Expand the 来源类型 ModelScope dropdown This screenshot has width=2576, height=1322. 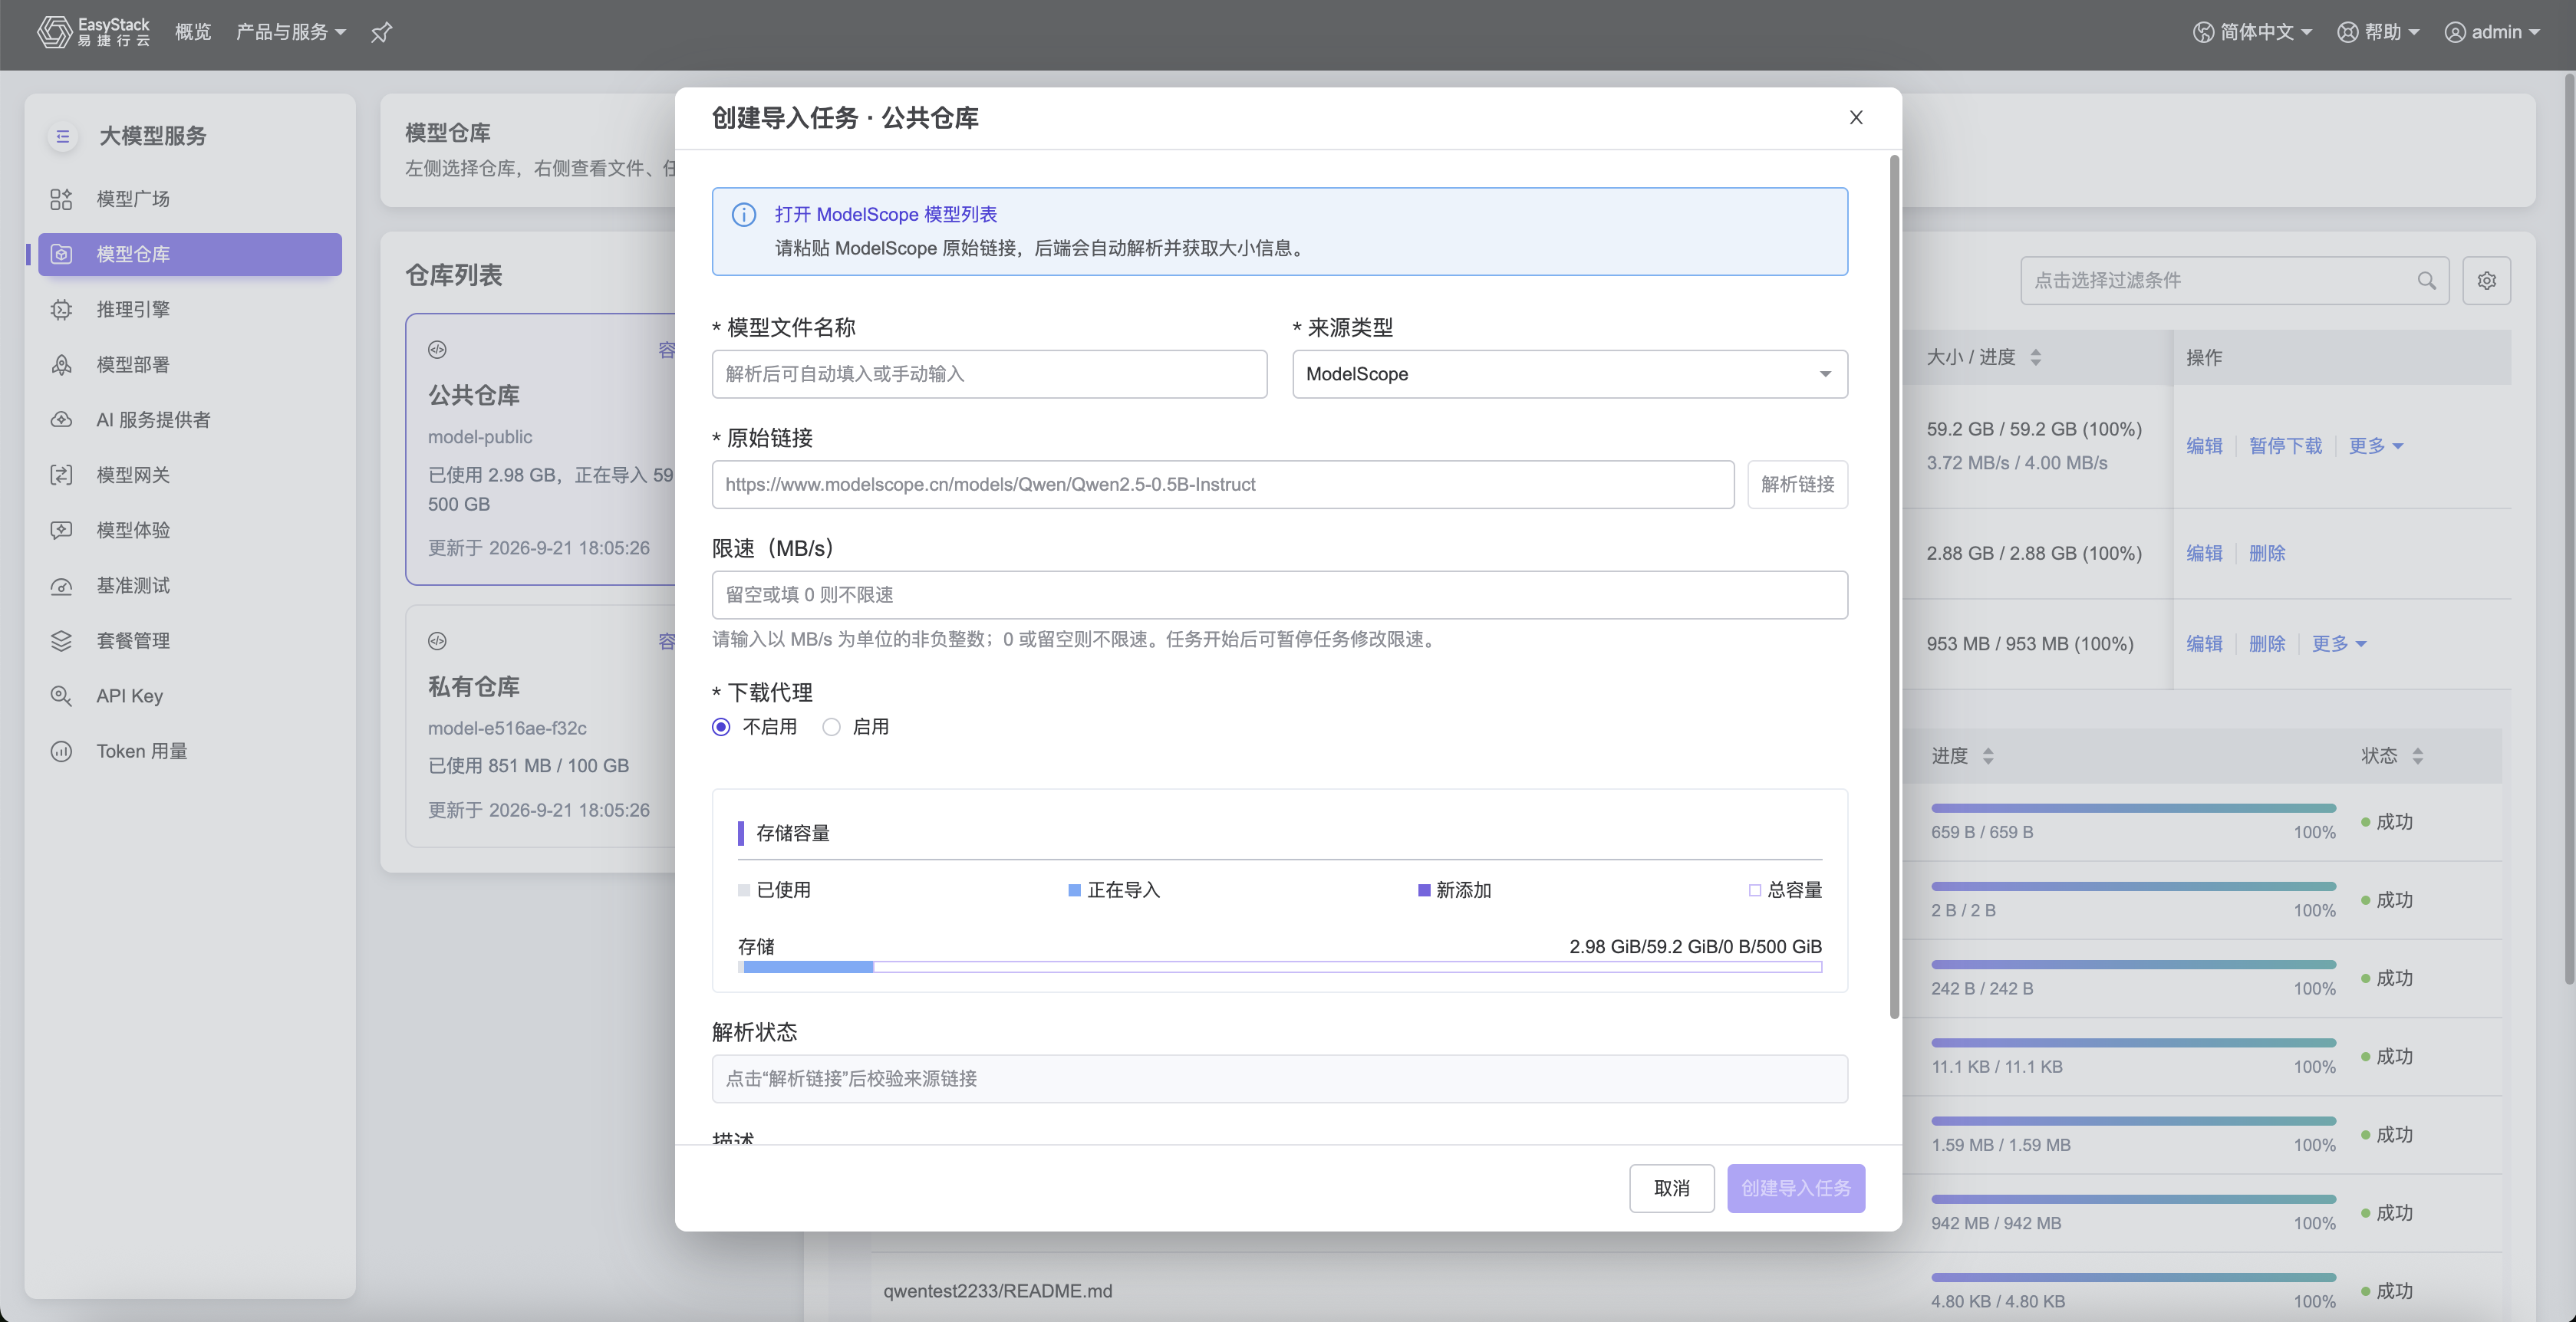pyautogui.click(x=1570, y=373)
